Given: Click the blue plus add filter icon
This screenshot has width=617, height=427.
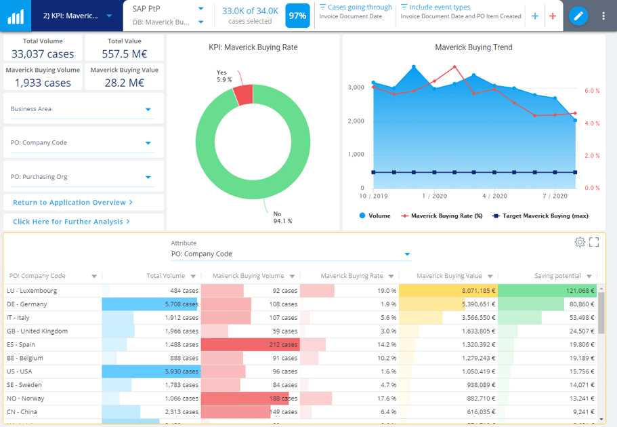Looking at the screenshot, I should pos(535,16).
